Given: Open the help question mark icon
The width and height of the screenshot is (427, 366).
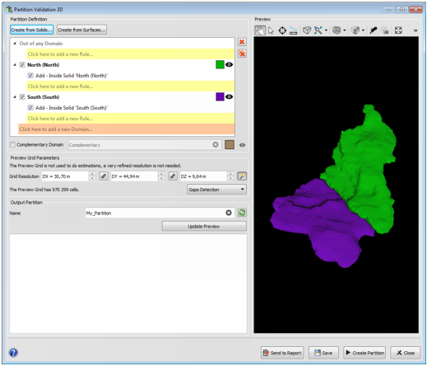Looking at the screenshot, I should [x=13, y=353].
